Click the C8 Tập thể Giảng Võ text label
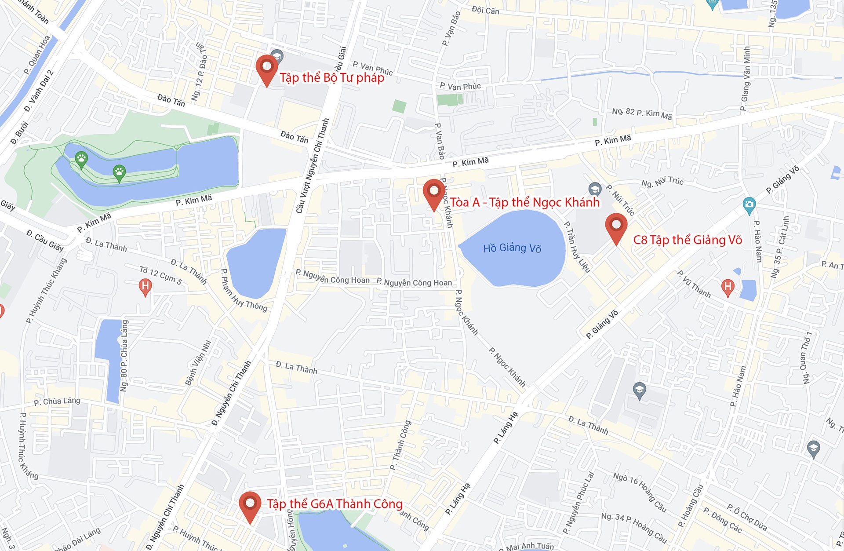 click(x=688, y=240)
